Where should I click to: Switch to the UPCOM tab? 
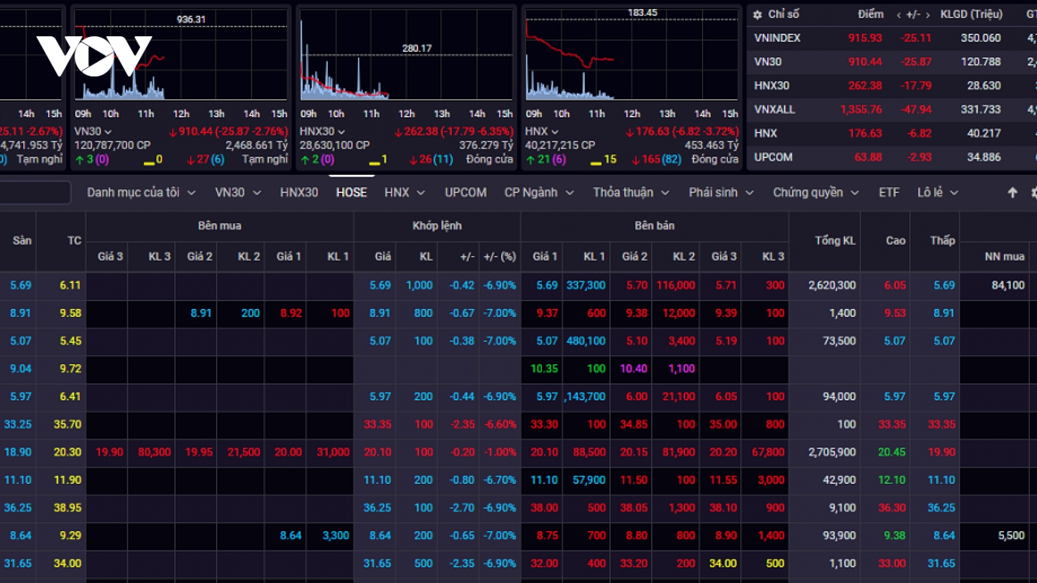(x=465, y=192)
